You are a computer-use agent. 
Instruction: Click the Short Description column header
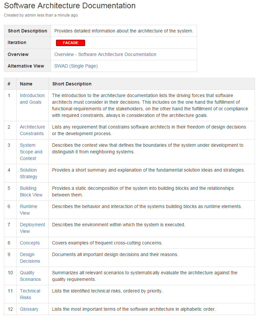pos(72,84)
